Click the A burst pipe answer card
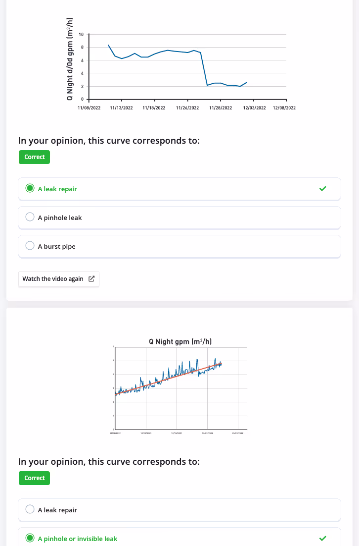 [179, 246]
